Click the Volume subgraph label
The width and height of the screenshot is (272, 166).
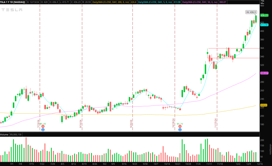tap(5, 134)
